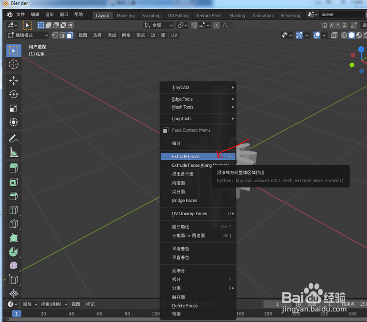Toggle Z axis mirror
367x322 pixels.
pos(344,25)
